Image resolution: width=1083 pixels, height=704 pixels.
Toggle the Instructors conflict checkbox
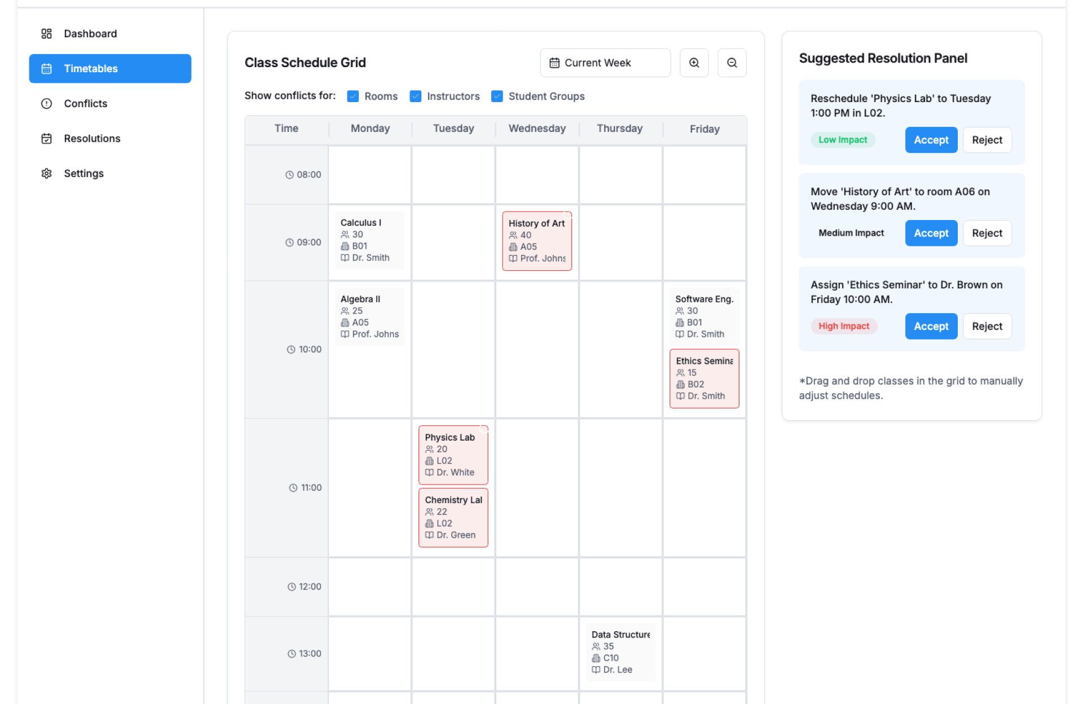[416, 96]
